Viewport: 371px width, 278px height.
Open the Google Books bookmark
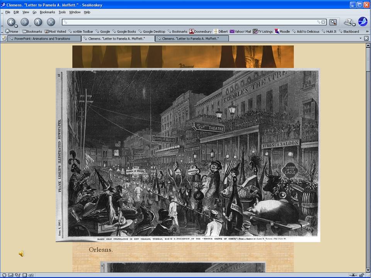coord(124,31)
